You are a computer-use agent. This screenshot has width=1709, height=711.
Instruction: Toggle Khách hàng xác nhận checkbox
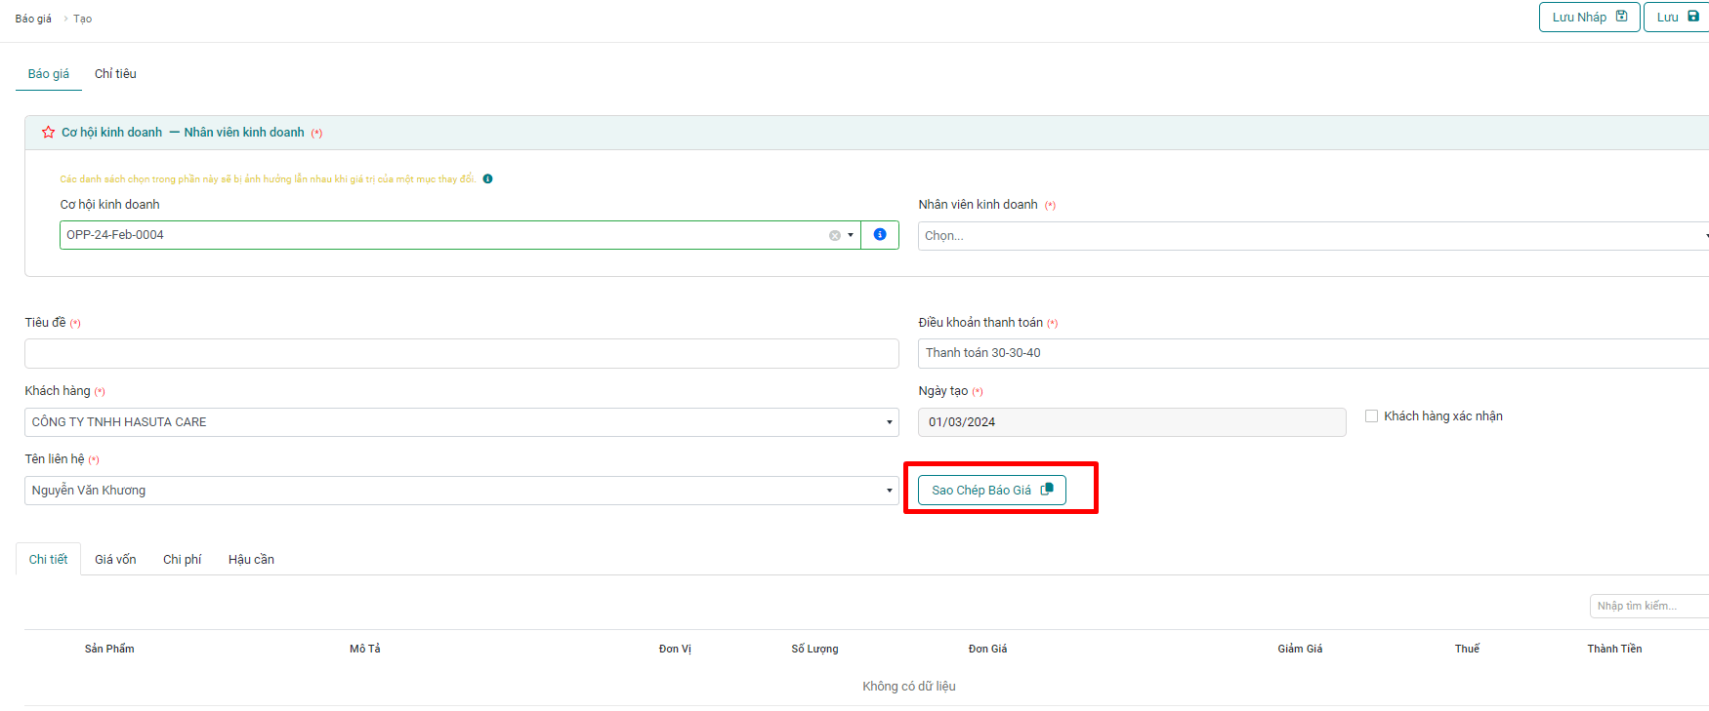[1371, 416]
